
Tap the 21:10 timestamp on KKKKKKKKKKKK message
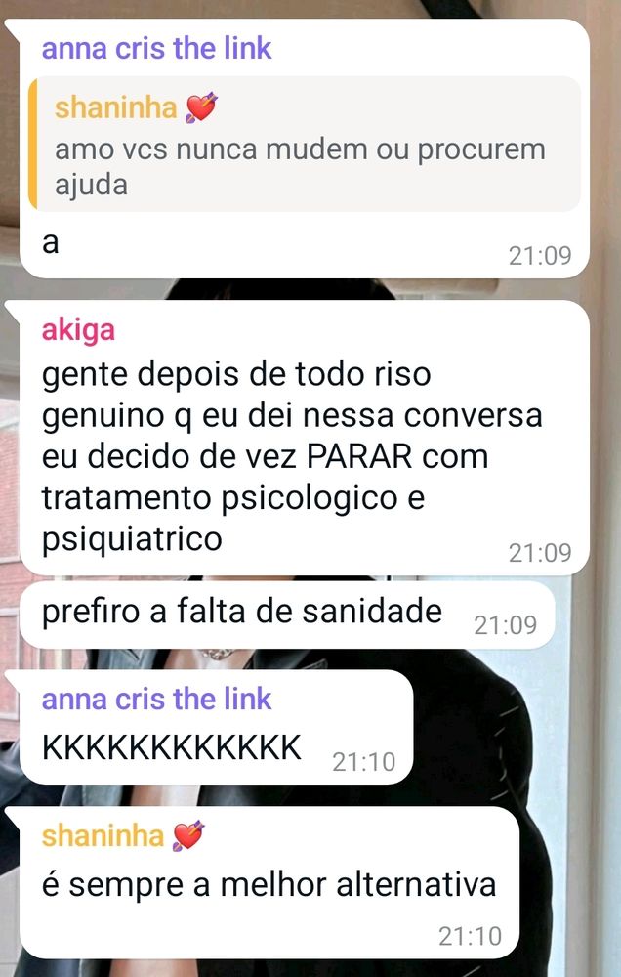pos(364,761)
